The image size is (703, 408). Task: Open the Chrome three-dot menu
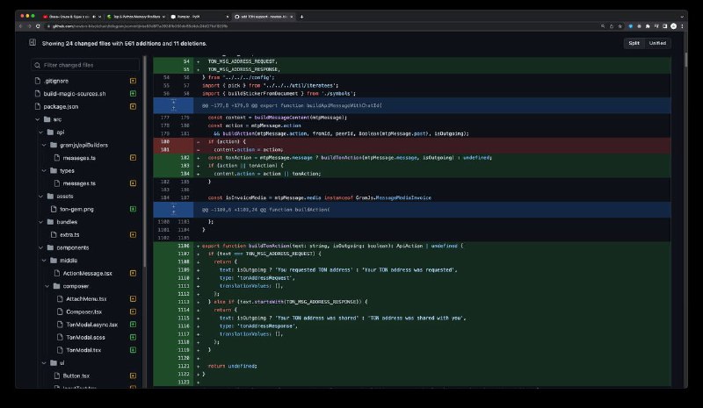pos(682,26)
